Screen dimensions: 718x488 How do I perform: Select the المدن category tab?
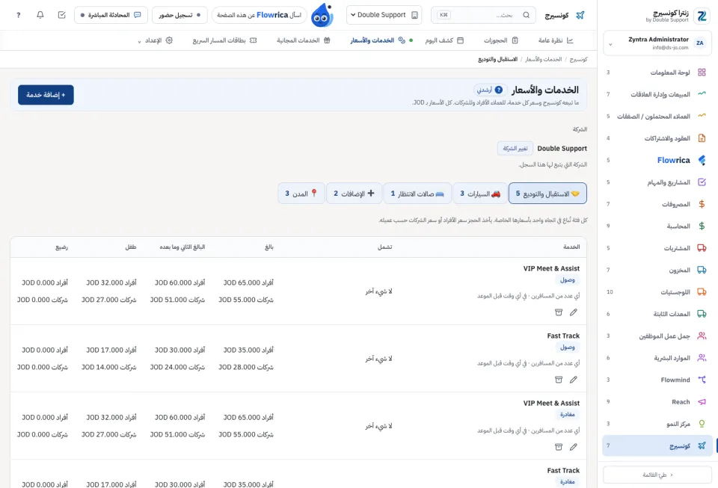(301, 194)
